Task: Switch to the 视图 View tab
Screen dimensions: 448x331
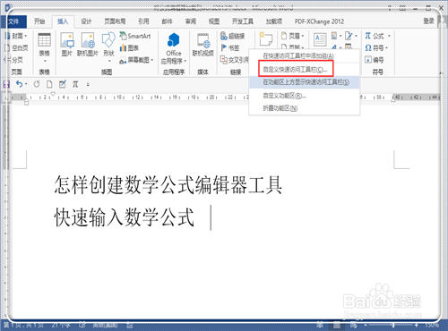Action: coord(214,21)
